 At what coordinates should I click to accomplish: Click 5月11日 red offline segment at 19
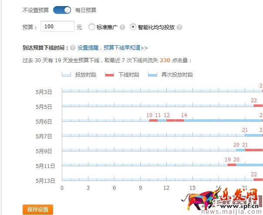[x=232, y=165]
